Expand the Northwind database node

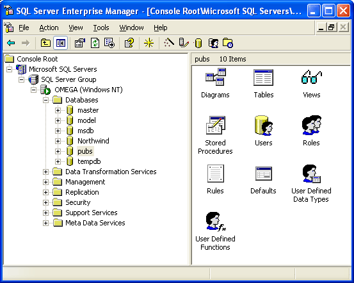[58, 141]
